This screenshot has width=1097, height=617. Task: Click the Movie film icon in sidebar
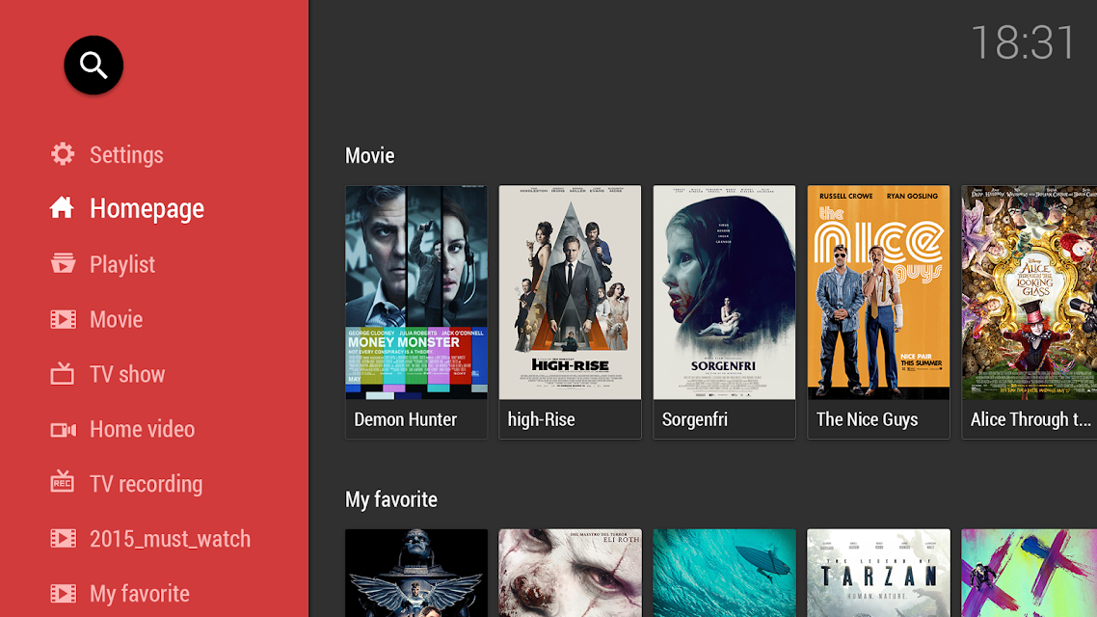[63, 319]
